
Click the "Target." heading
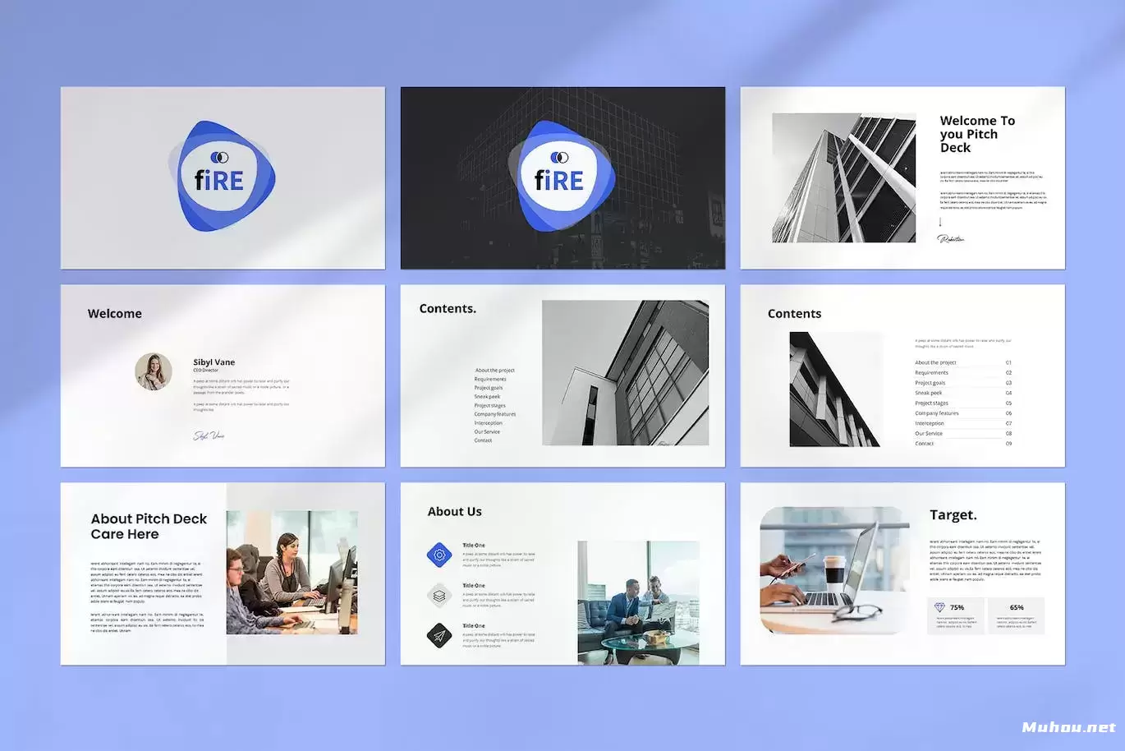(x=953, y=515)
